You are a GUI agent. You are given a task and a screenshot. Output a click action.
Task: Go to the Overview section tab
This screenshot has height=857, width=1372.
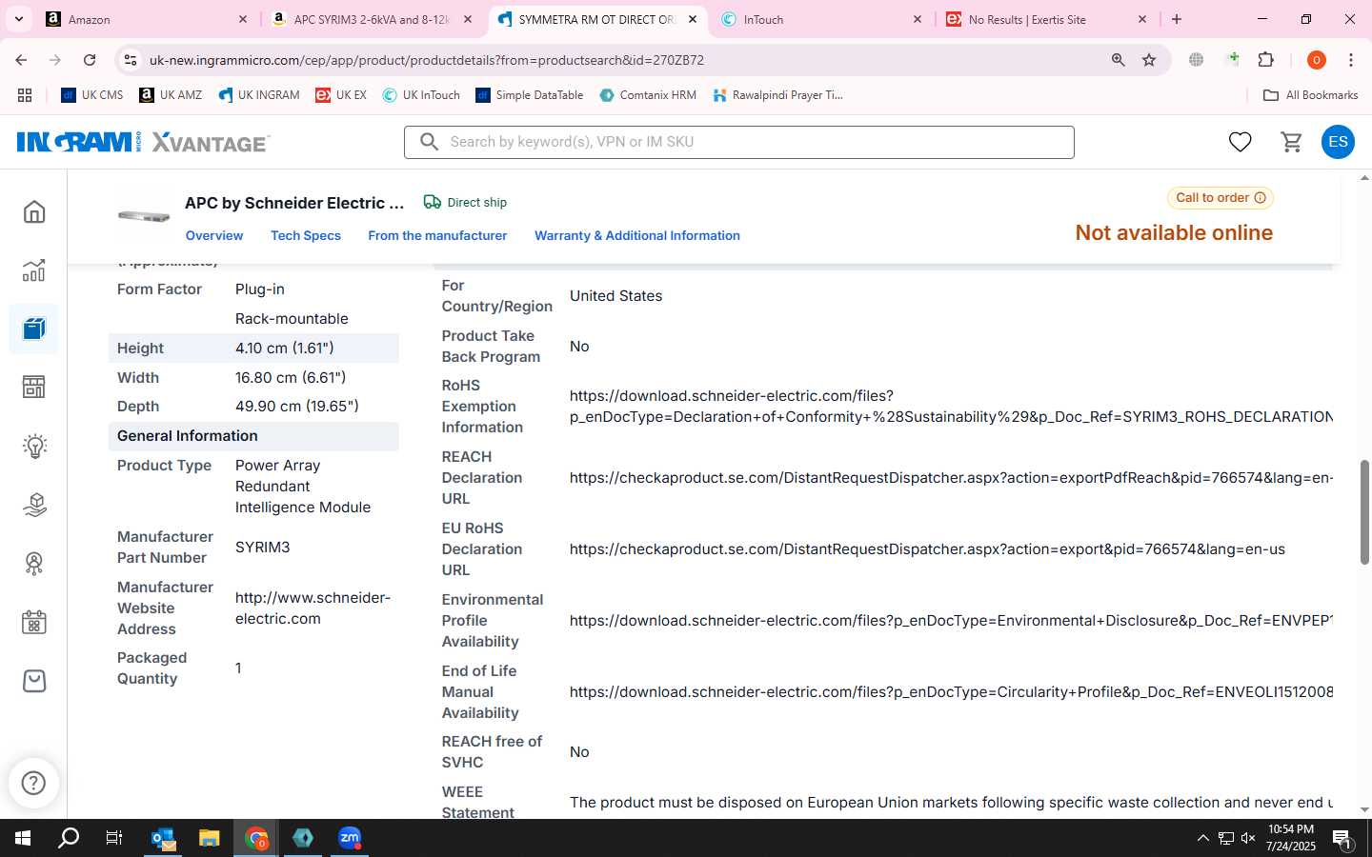(x=214, y=235)
